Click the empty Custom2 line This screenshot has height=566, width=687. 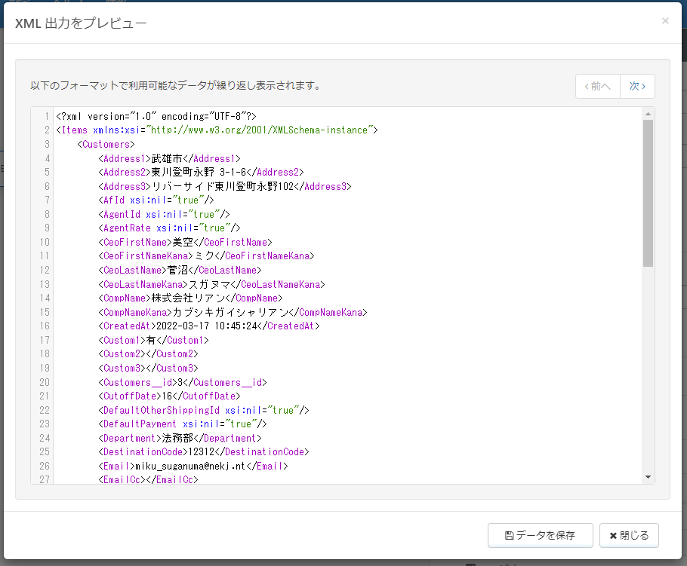coord(149,354)
